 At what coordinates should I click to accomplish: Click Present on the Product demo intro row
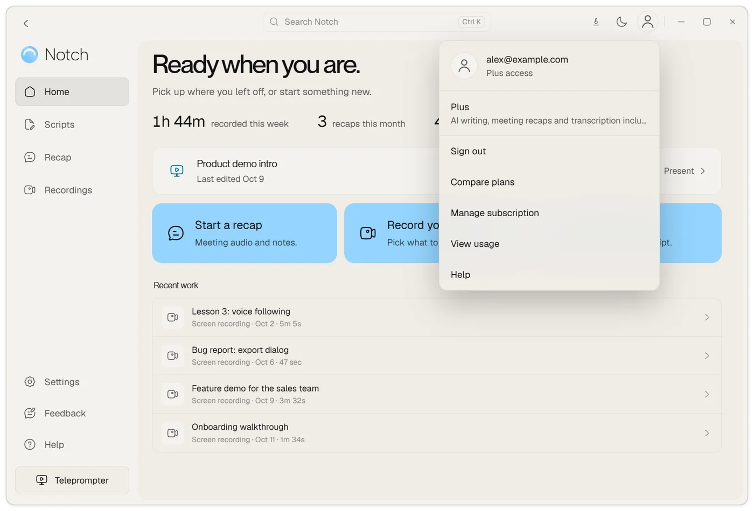tap(685, 171)
